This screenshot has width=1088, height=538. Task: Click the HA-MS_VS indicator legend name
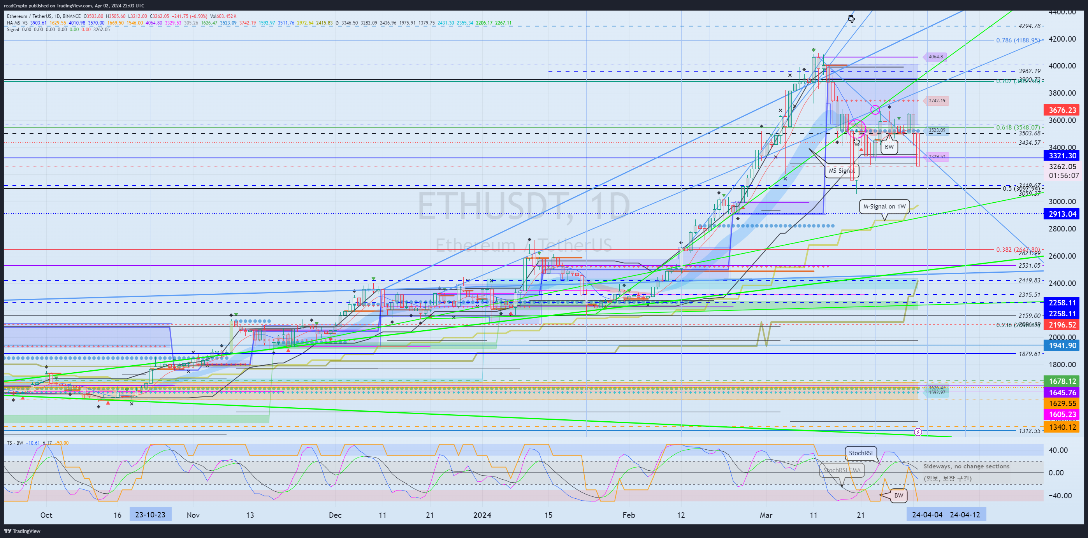(17, 23)
